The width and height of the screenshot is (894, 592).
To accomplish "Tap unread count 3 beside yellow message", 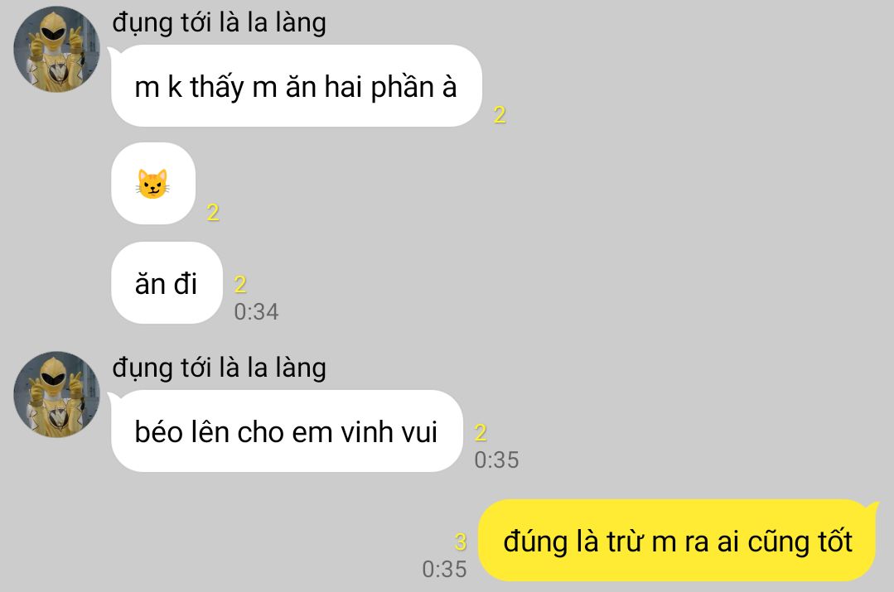I will (461, 541).
